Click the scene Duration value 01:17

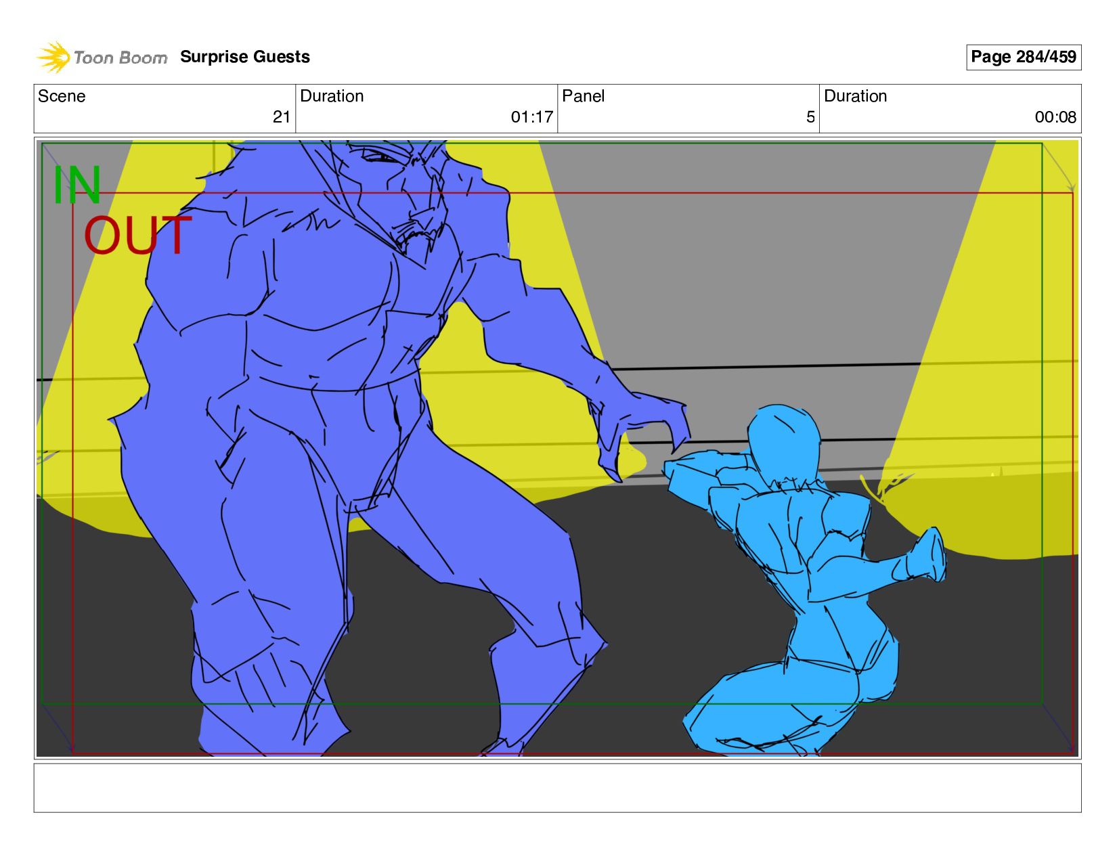pyautogui.click(x=531, y=117)
